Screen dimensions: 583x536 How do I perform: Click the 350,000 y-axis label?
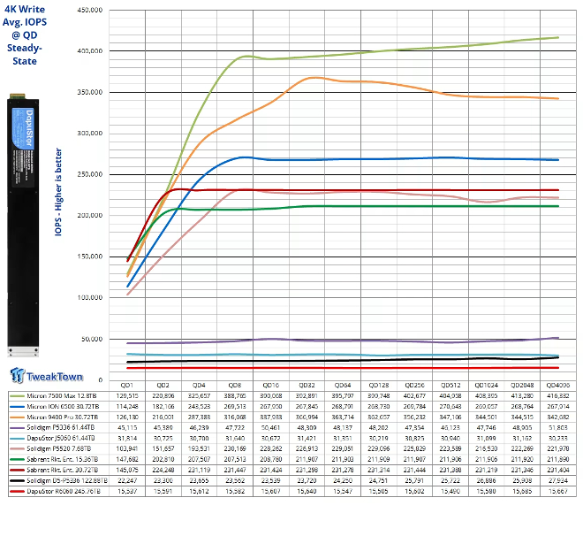coord(90,92)
